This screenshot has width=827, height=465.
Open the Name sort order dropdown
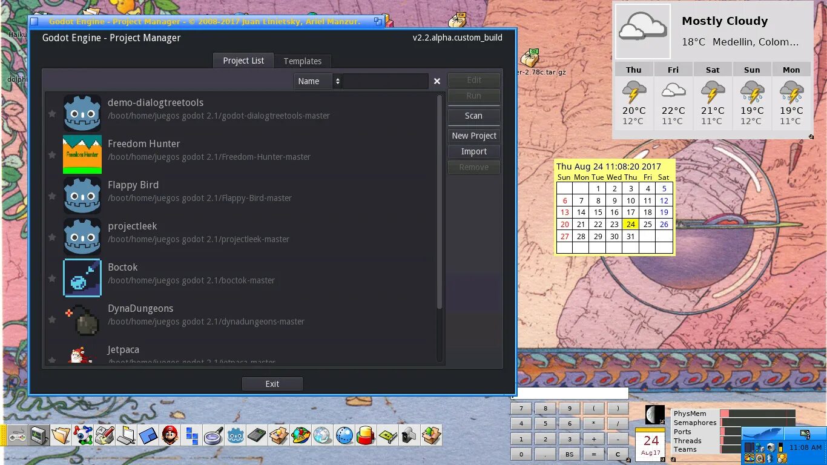pyautogui.click(x=318, y=81)
